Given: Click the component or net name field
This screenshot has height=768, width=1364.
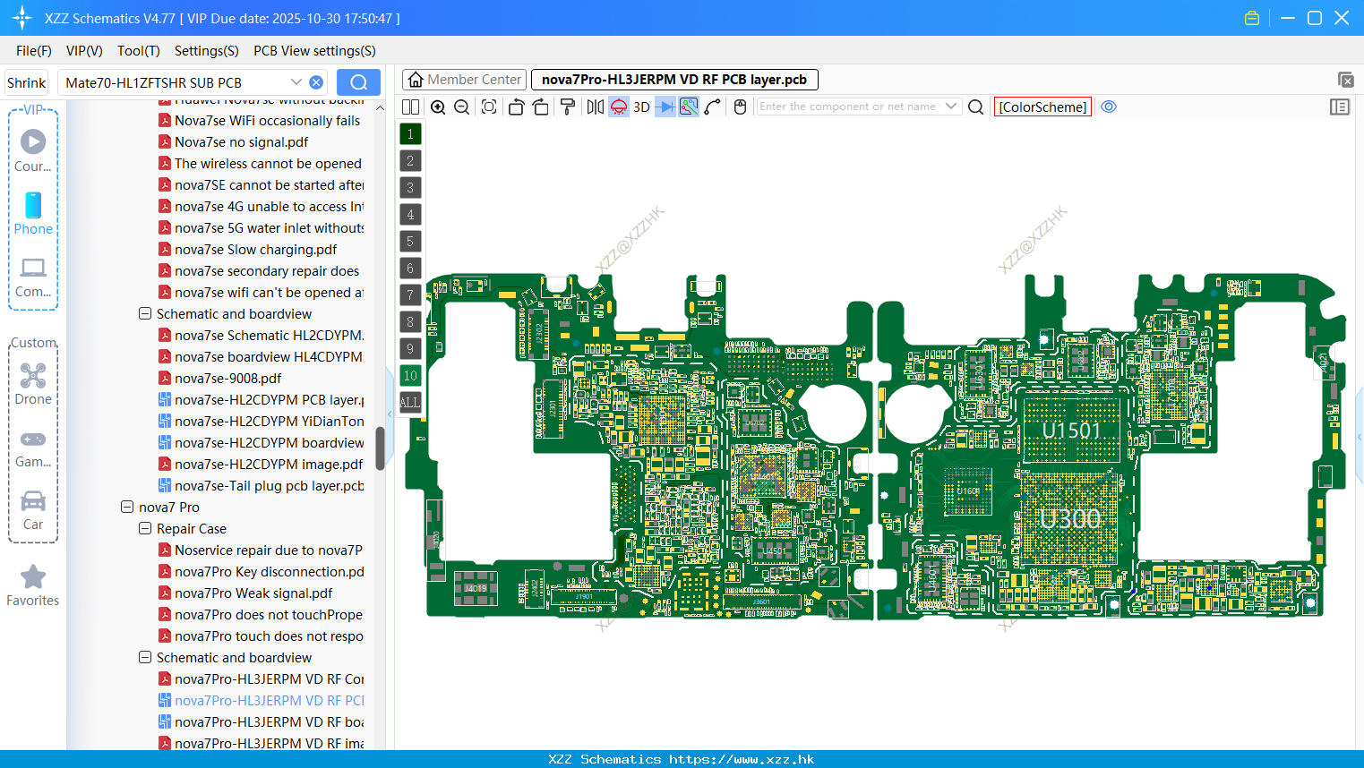Looking at the screenshot, I should (849, 107).
